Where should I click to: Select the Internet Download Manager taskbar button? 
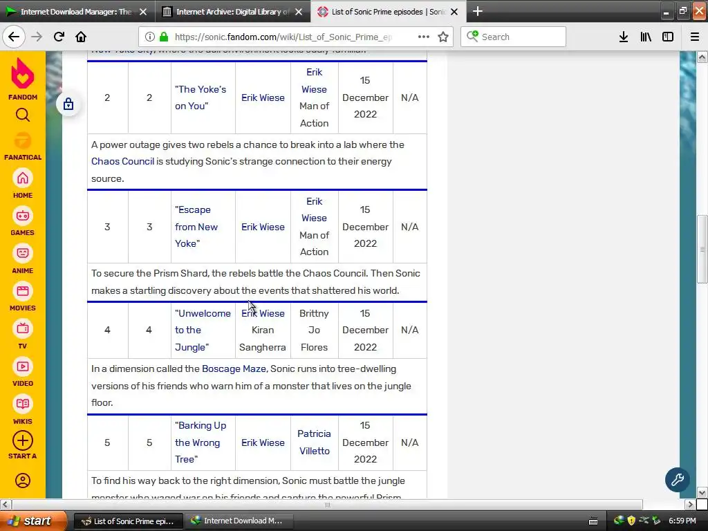pos(239,521)
